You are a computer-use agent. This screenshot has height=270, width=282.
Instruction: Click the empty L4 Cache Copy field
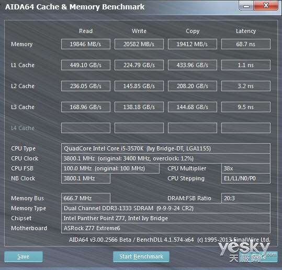click(x=193, y=128)
